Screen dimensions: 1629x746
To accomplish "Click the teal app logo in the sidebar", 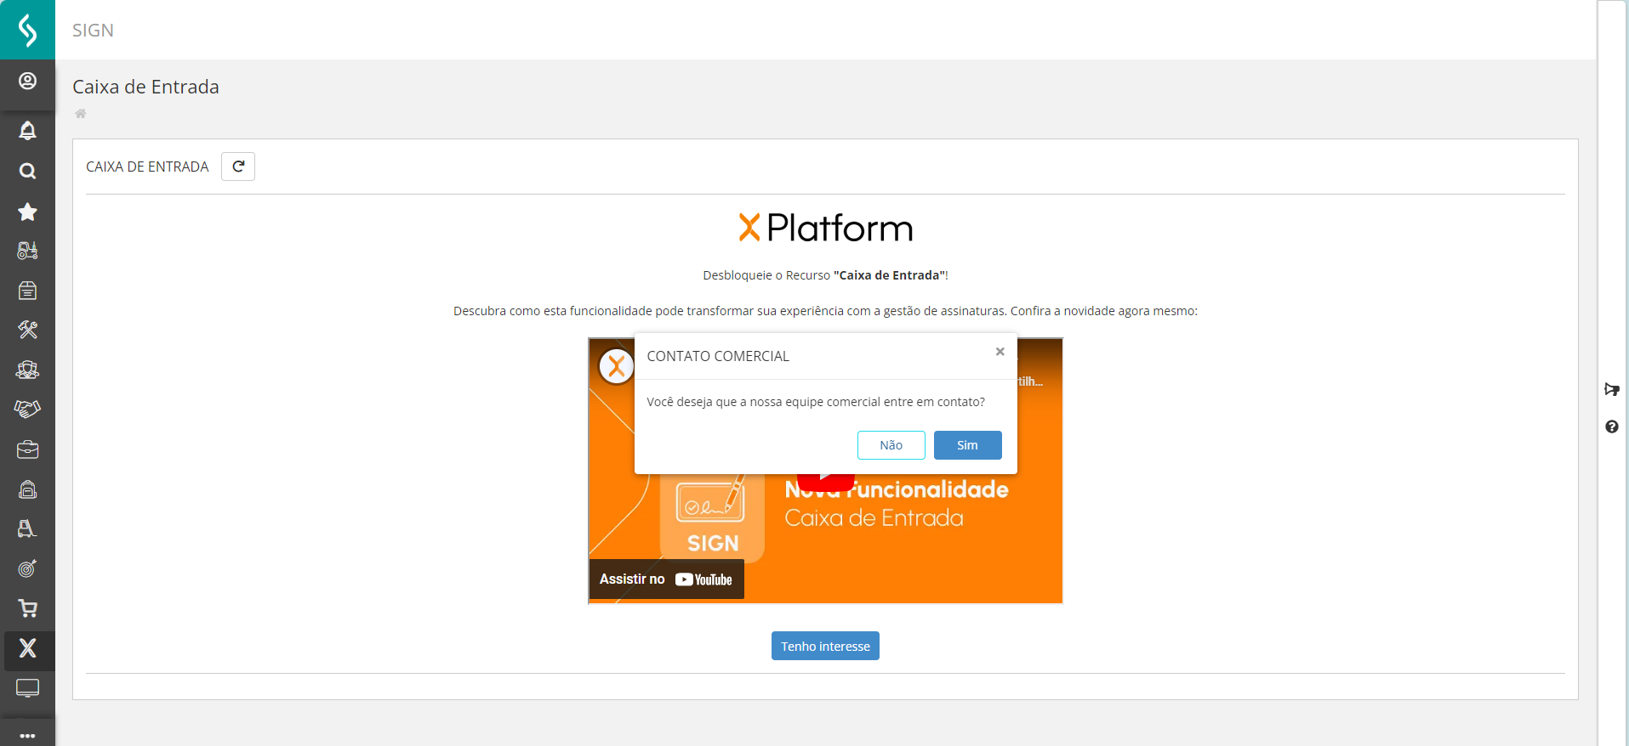I will tap(27, 30).
